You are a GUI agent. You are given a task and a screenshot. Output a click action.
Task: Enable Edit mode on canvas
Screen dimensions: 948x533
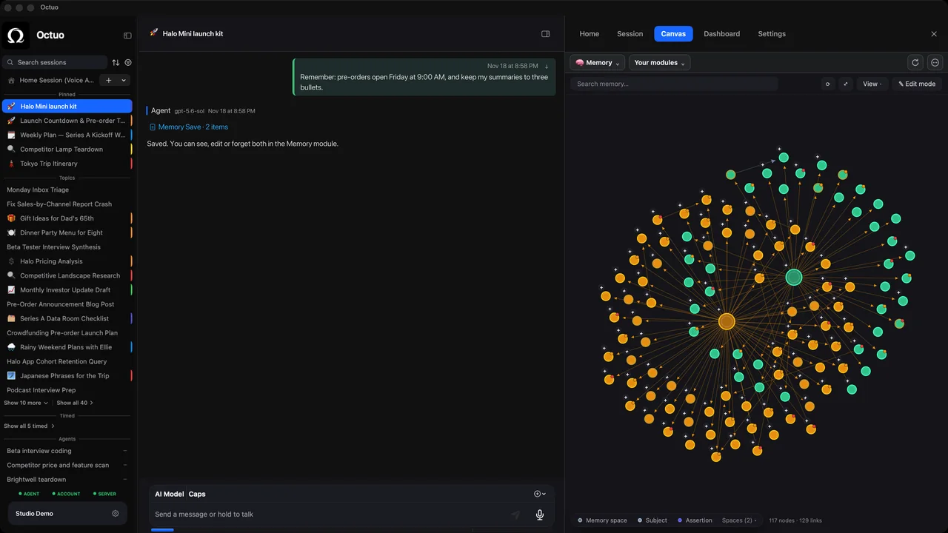pyautogui.click(x=917, y=84)
